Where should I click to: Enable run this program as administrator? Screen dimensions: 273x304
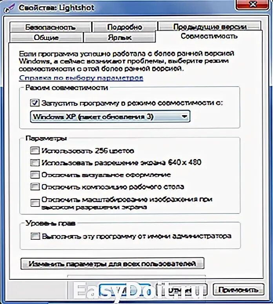[x=35, y=236]
